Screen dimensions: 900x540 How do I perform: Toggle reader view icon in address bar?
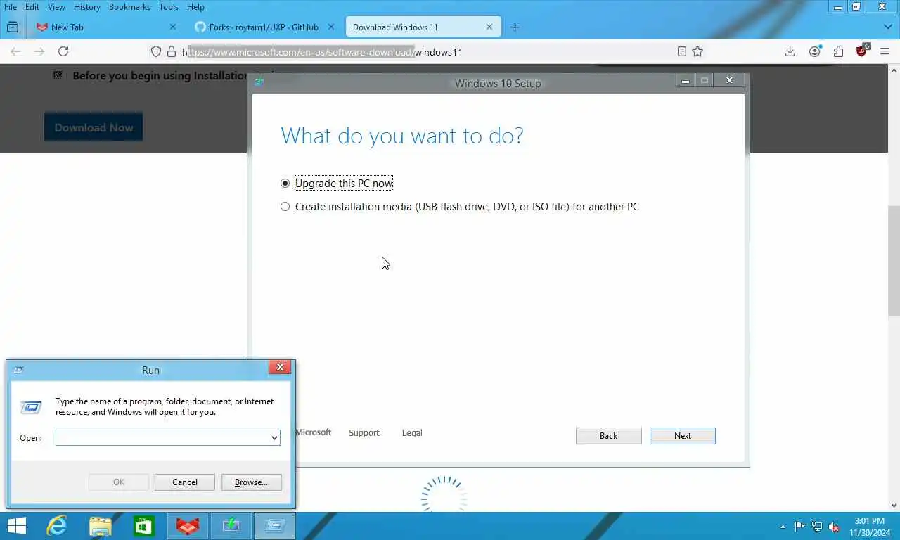[681, 51]
